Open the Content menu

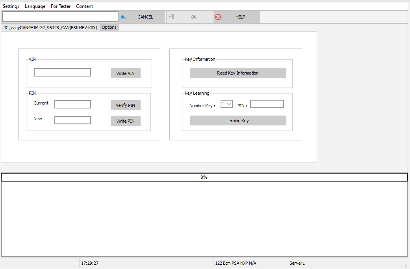coord(84,6)
